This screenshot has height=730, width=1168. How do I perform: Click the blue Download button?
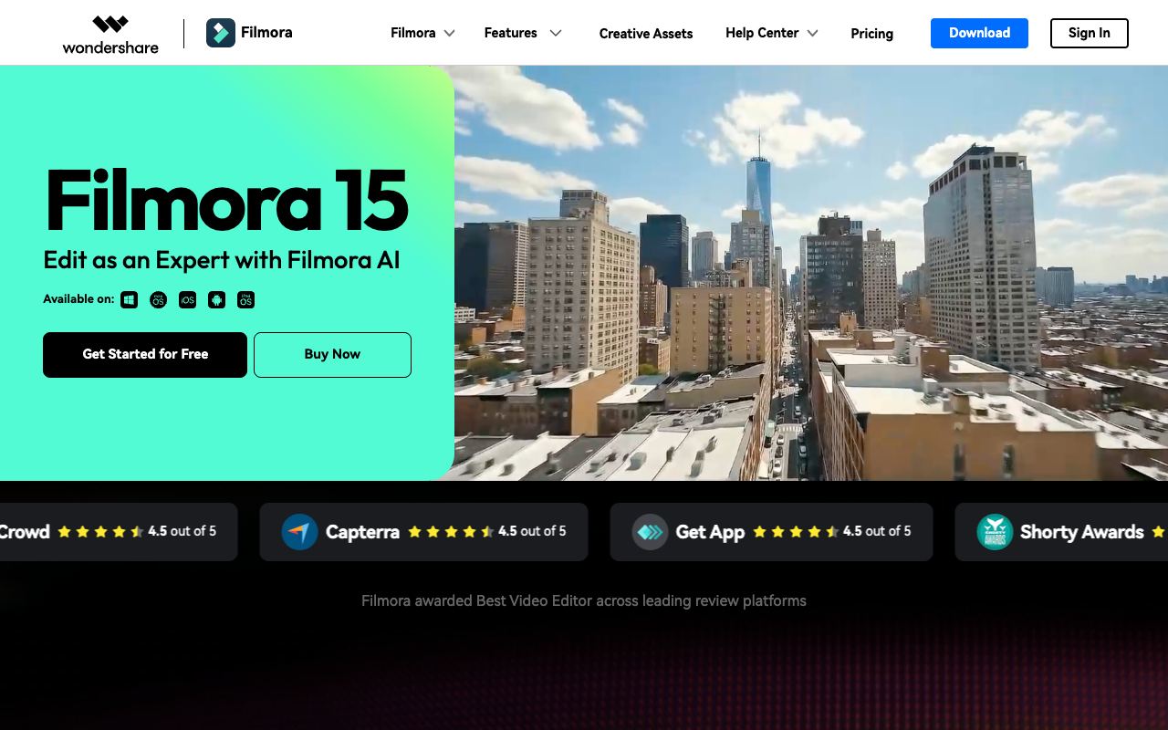(x=979, y=33)
